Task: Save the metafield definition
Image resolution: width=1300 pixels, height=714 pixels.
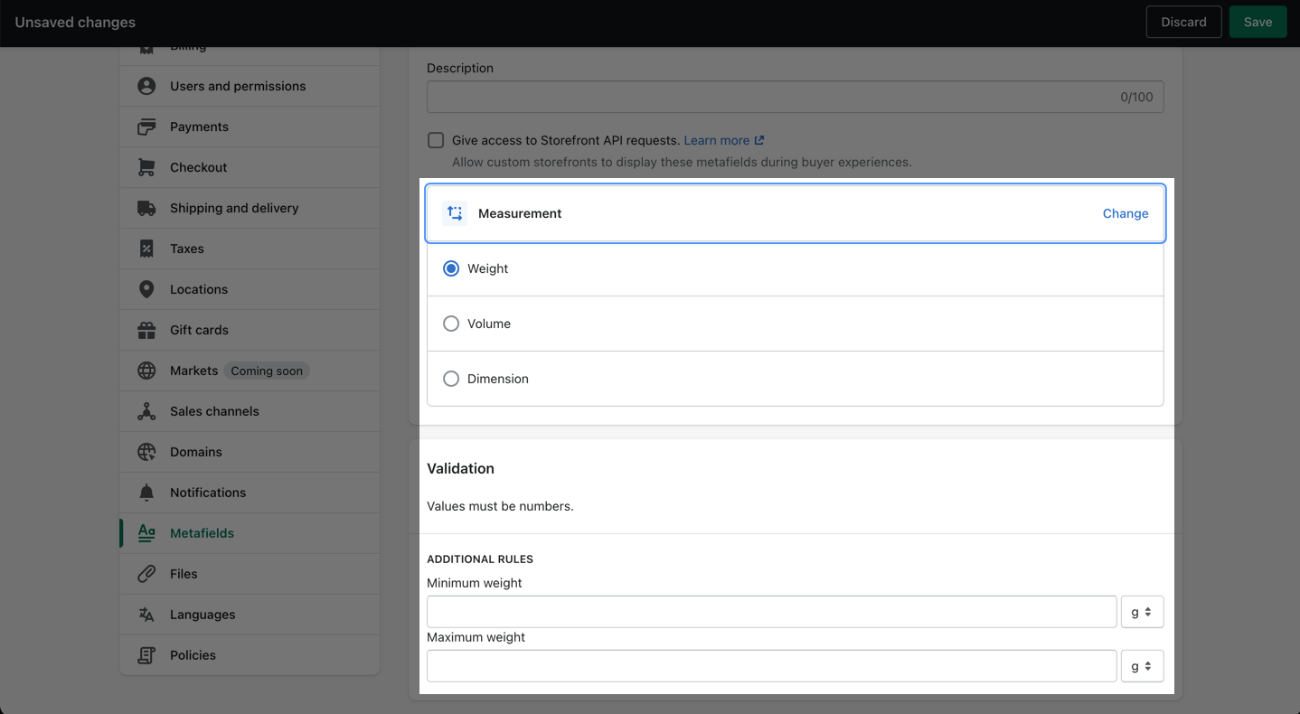Action: click(x=1258, y=22)
